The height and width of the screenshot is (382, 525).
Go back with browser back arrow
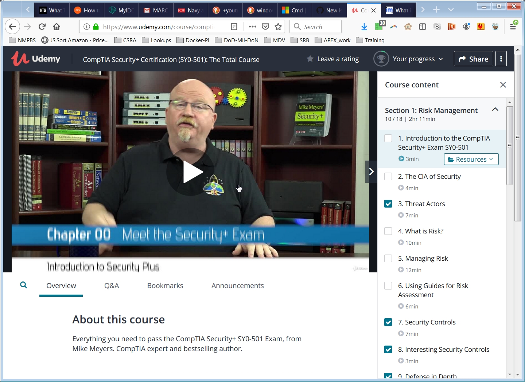[12, 27]
